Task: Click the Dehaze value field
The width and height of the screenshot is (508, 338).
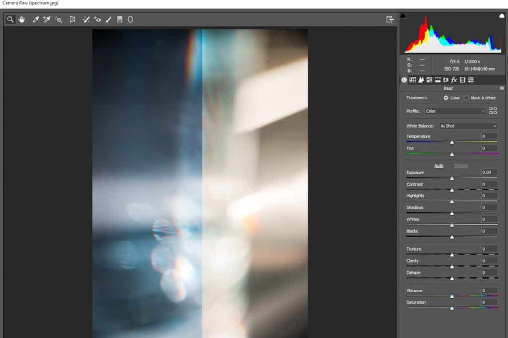Action: click(489, 272)
